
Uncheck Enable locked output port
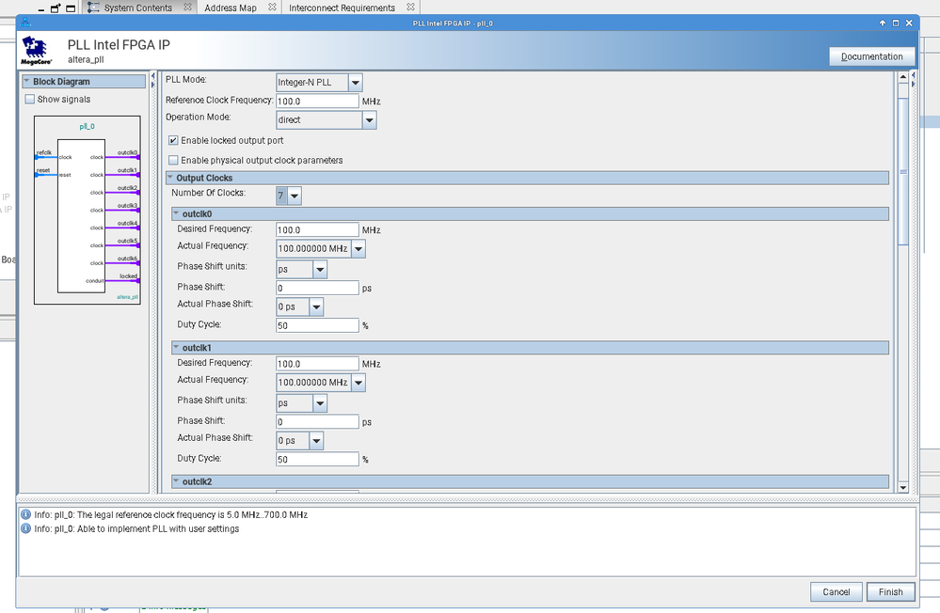[173, 140]
